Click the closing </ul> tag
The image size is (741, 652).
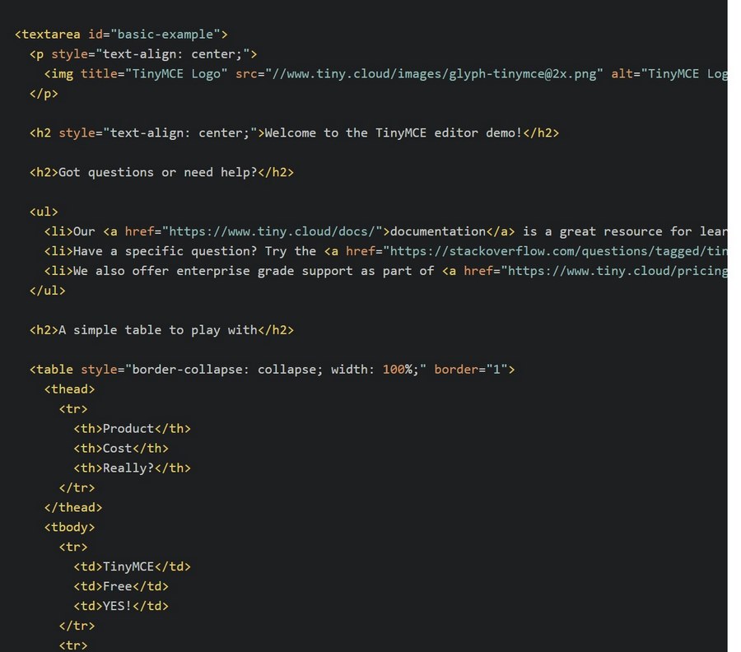[x=47, y=291]
